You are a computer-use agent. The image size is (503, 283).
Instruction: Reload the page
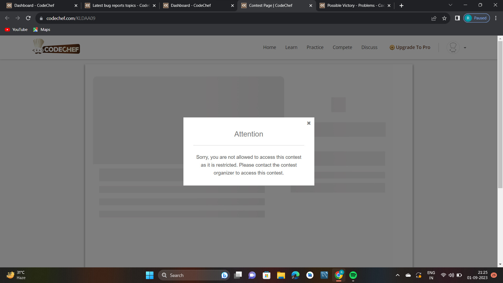[28, 18]
